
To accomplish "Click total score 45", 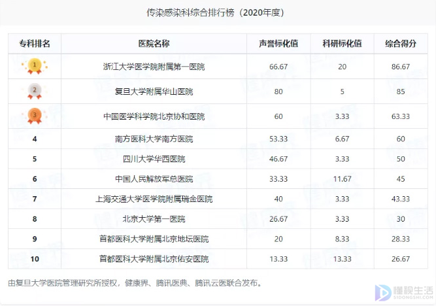I will (x=401, y=179).
